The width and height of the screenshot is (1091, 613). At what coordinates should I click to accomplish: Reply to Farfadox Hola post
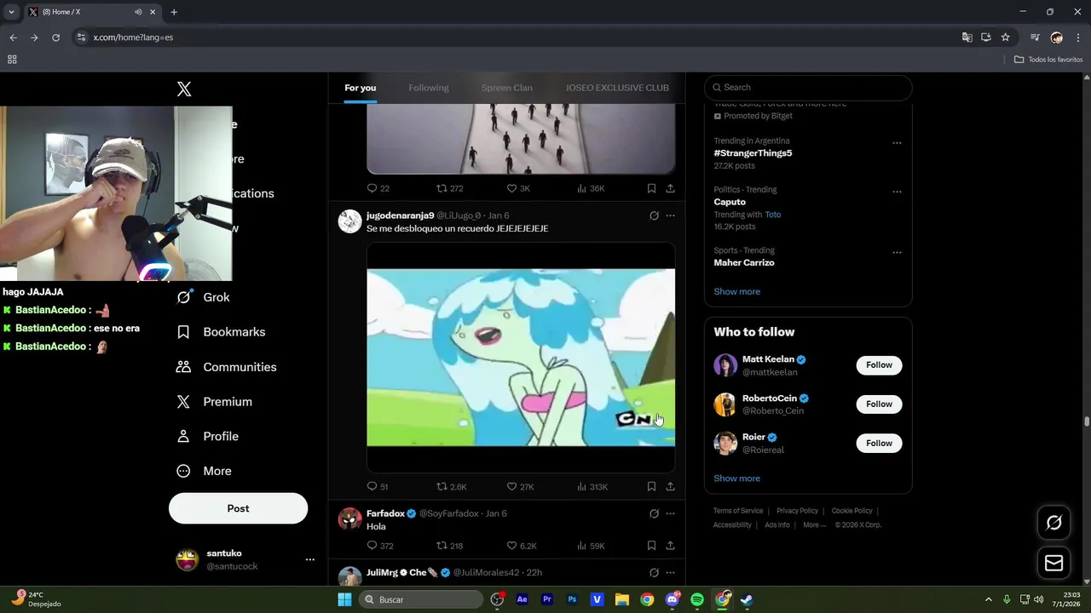379,546
